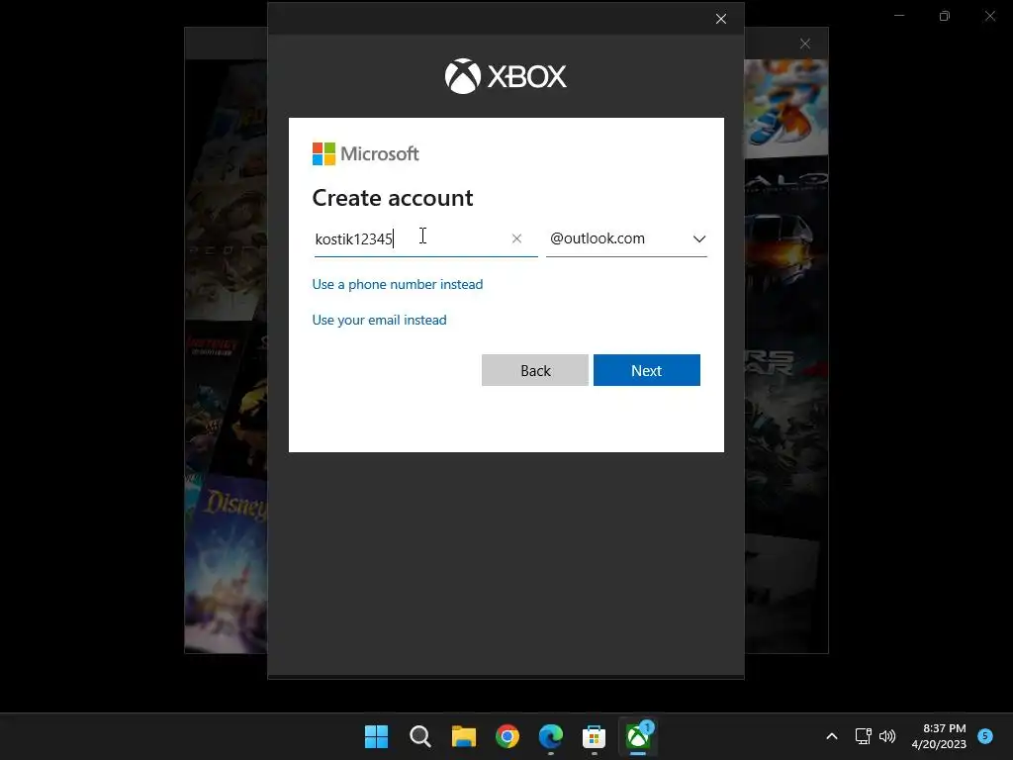Minimize the outer application window
1013x760 pixels.
point(899,16)
